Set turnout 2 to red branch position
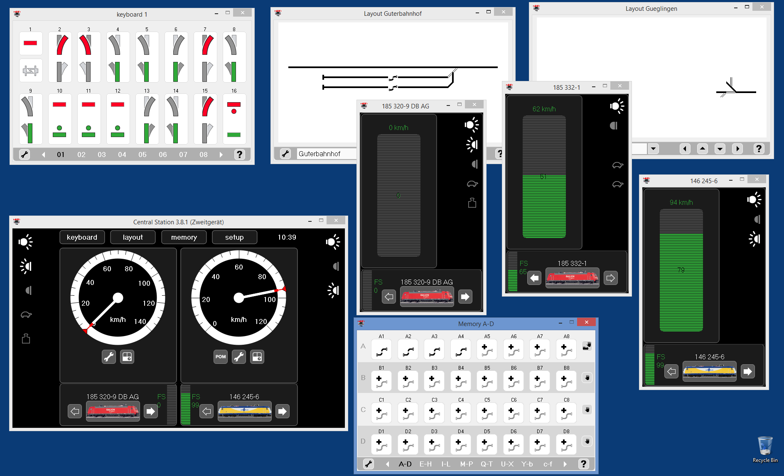The width and height of the screenshot is (784, 476). [x=60, y=44]
